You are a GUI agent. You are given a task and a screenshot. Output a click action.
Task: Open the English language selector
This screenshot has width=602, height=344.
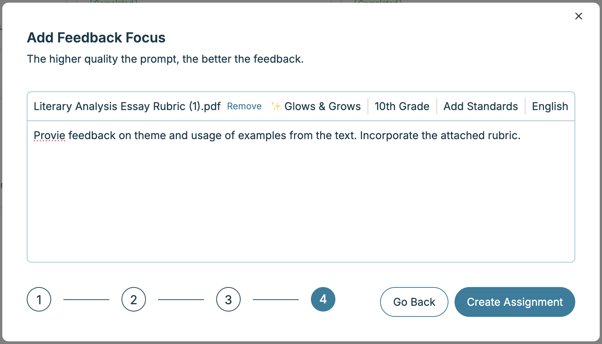(550, 106)
